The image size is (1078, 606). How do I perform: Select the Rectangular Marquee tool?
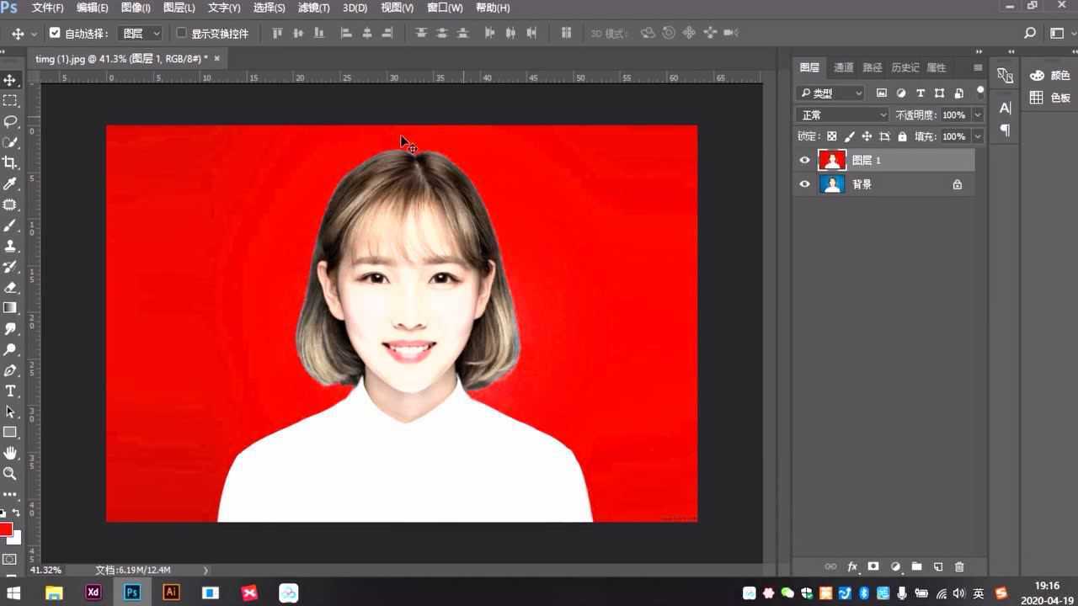[10, 100]
